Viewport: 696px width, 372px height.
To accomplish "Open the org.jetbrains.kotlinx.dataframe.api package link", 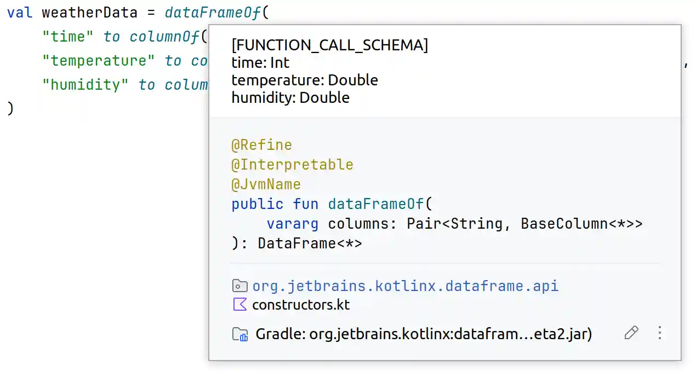I will (x=405, y=286).
